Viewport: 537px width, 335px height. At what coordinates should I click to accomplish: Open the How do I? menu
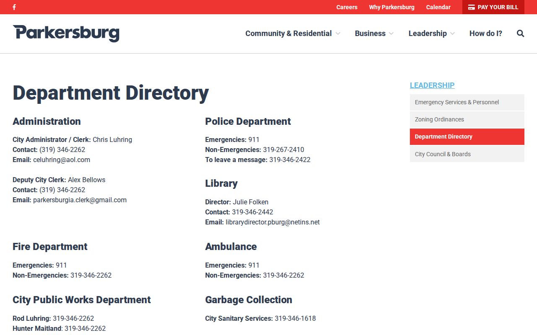pyautogui.click(x=486, y=33)
